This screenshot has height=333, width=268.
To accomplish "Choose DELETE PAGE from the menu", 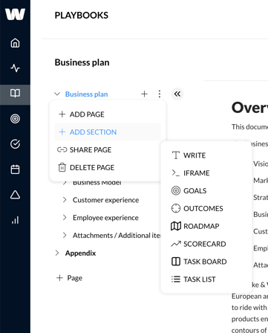I will click(x=108, y=167).
